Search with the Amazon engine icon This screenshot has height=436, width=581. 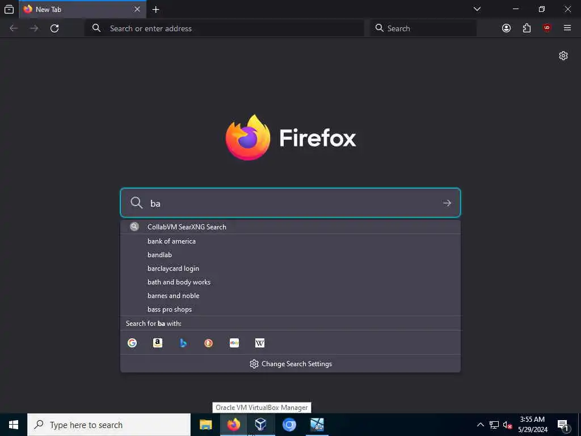click(x=158, y=343)
